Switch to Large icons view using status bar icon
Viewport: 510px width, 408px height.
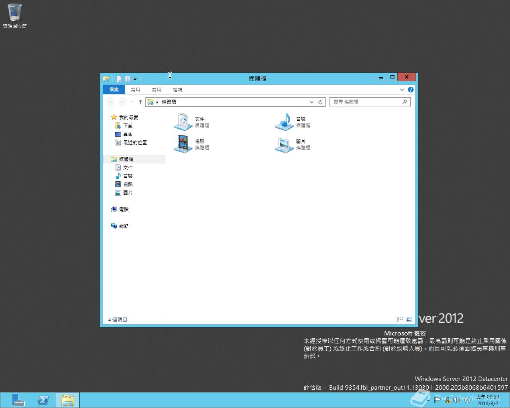pyautogui.click(x=409, y=320)
